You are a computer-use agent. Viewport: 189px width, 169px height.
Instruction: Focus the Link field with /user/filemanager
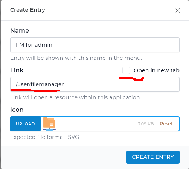coord(95,84)
